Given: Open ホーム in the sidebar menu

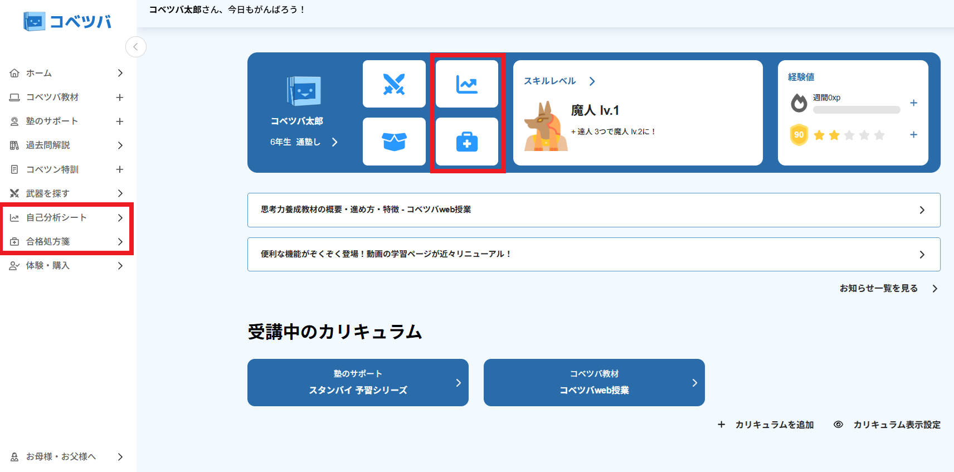Looking at the screenshot, I should pos(67,73).
